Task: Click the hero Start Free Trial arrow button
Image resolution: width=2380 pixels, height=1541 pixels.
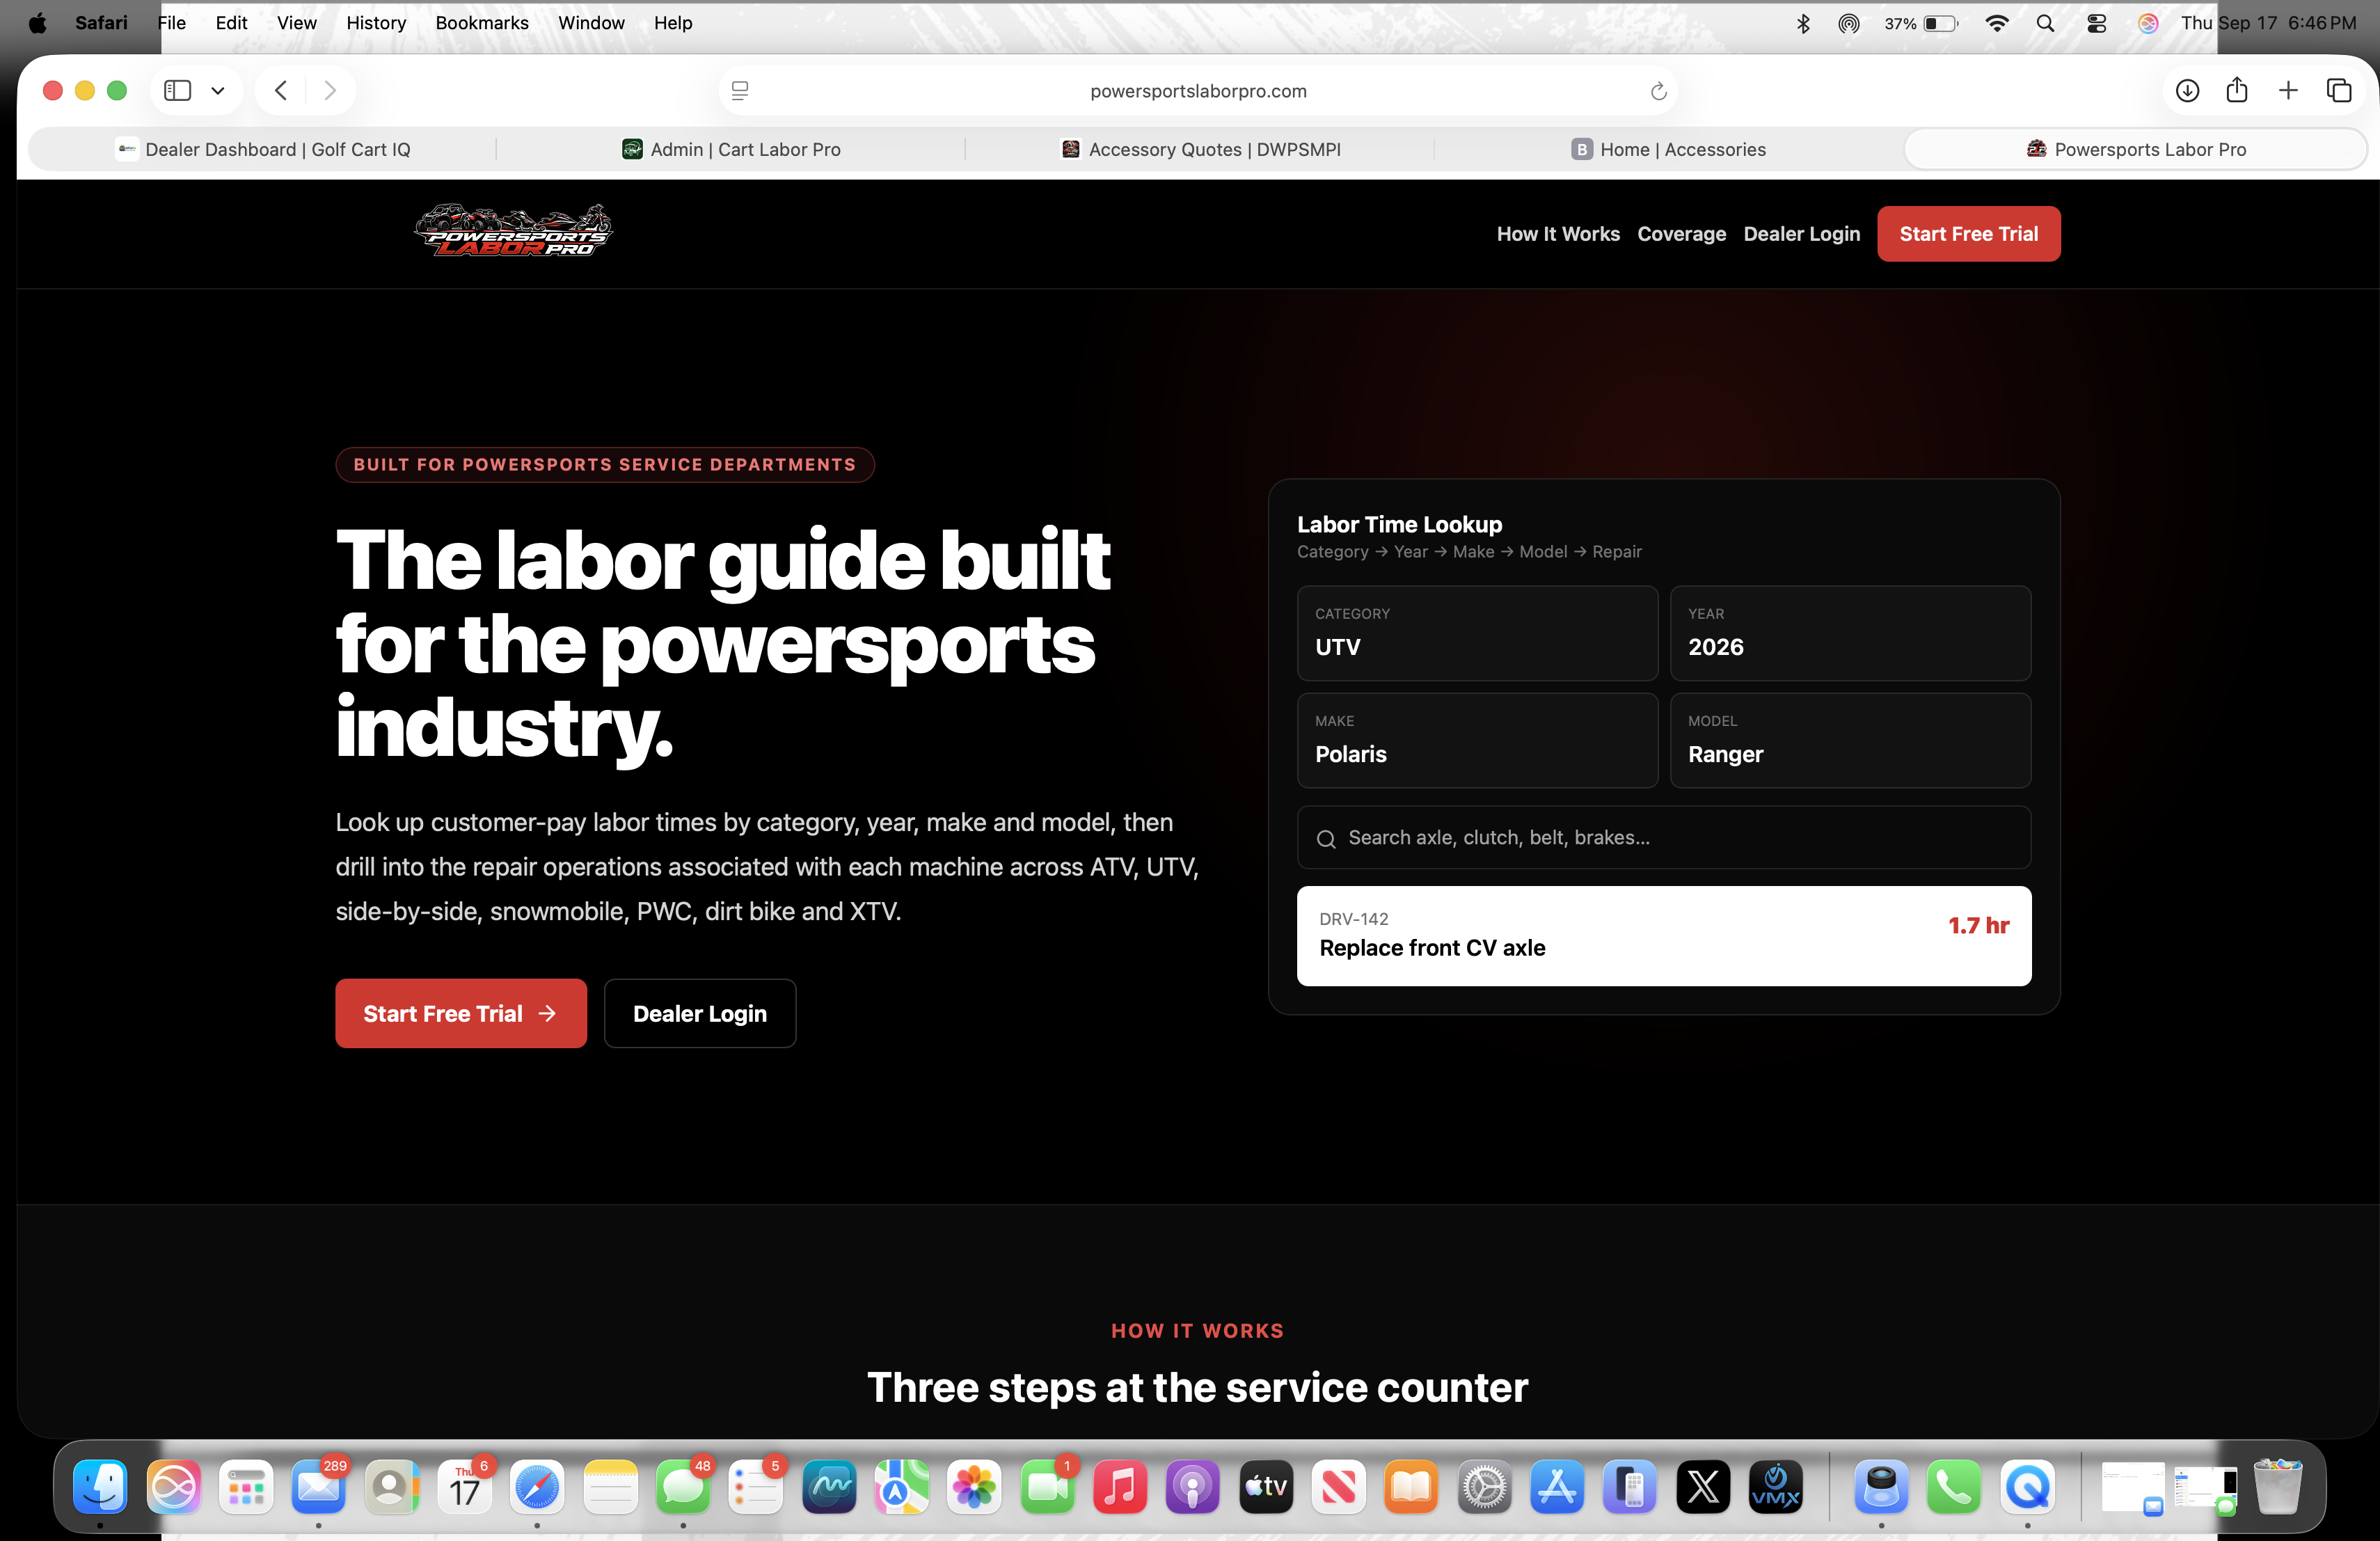Action: click(461, 1013)
